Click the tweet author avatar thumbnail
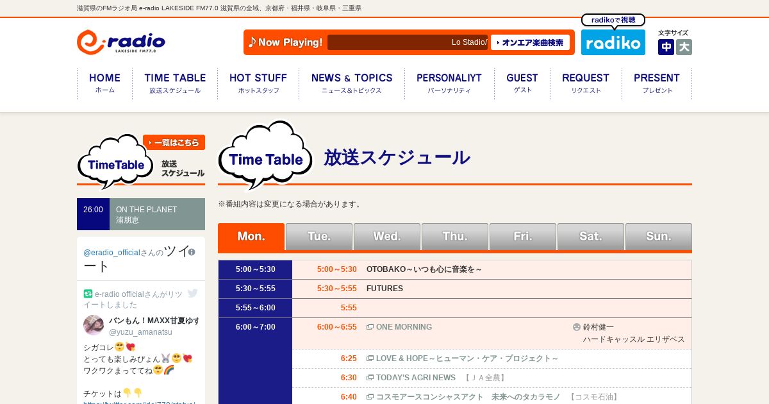The width and height of the screenshot is (769, 404). click(94, 325)
